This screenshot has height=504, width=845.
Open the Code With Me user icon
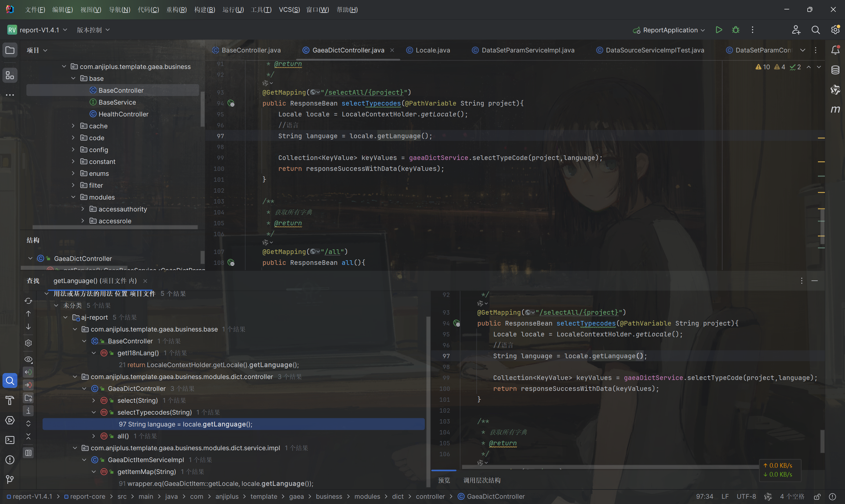pos(796,30)
